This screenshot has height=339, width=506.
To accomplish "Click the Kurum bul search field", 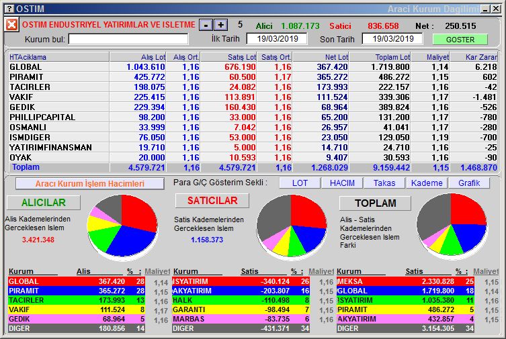I will pyautogui.click(x=128, y=40).
